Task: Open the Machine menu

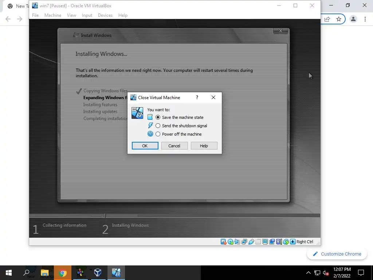Action: coord(53,15)
